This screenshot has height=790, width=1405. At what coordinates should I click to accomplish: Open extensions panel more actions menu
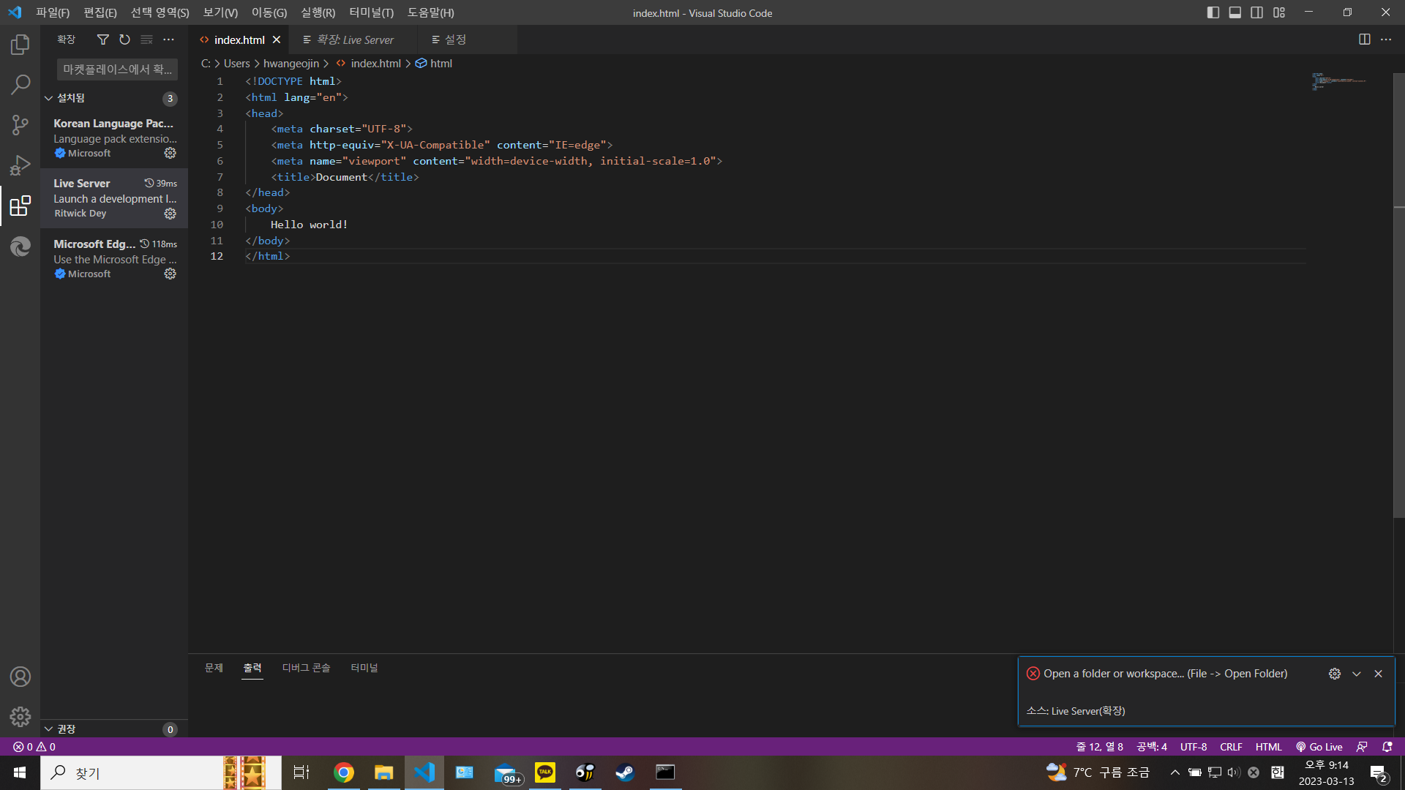169,39
